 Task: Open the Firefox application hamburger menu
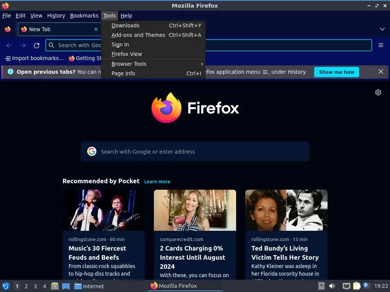tap(380, 45)
